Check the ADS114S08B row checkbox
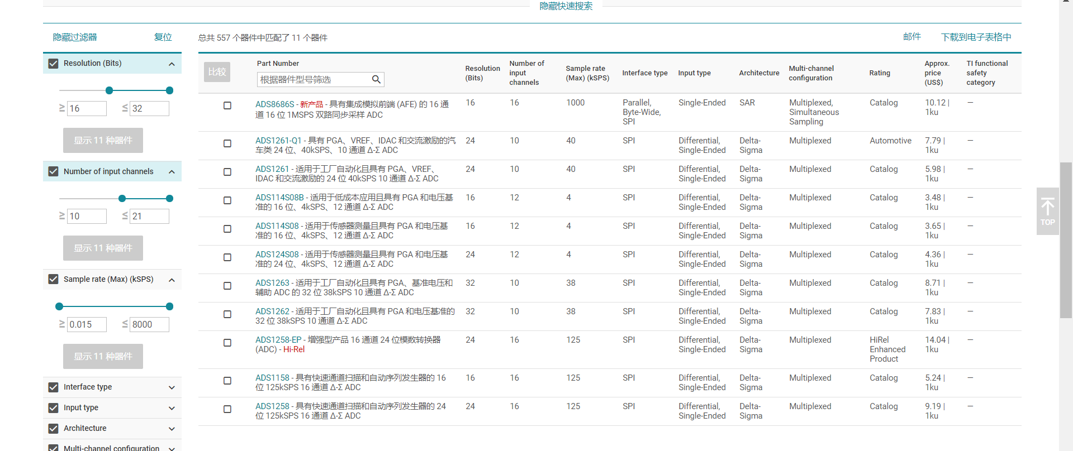The height and width of the screenshot is (451, 1073). coord(227,200)
